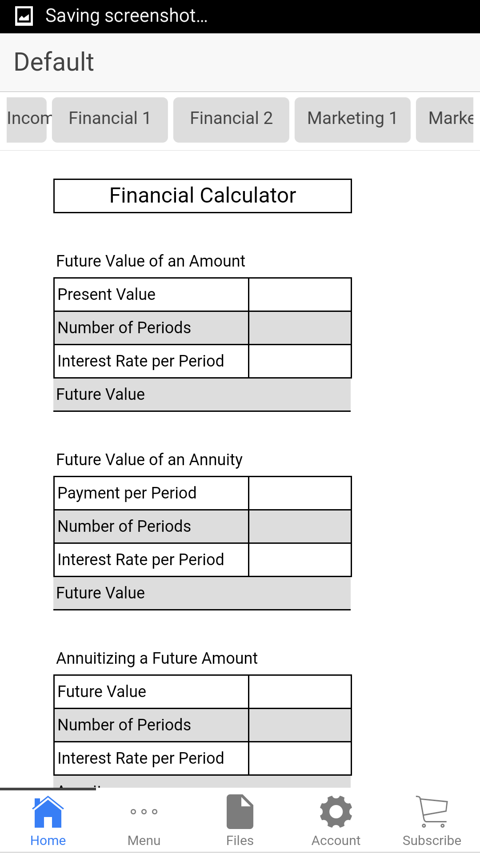The width and height of the screenshot is (480, 853).
Task: Switch to the Financial 2 sheet tab
Action: (231, 119)
